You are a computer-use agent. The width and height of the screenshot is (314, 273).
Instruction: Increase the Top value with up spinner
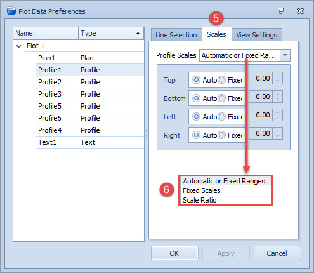point(277,76)
